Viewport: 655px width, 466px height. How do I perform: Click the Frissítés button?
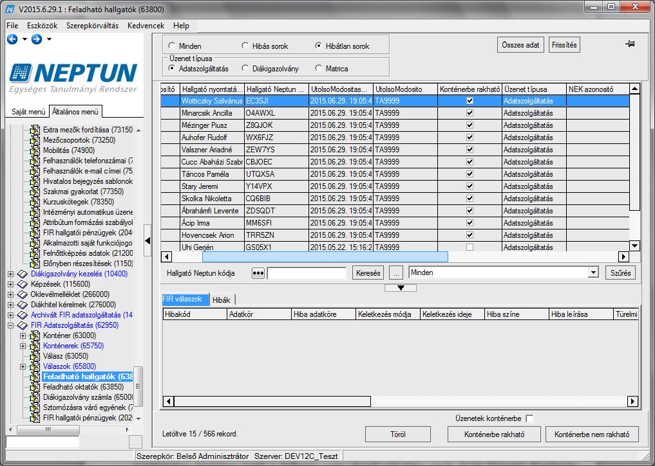tap(564, 45)
